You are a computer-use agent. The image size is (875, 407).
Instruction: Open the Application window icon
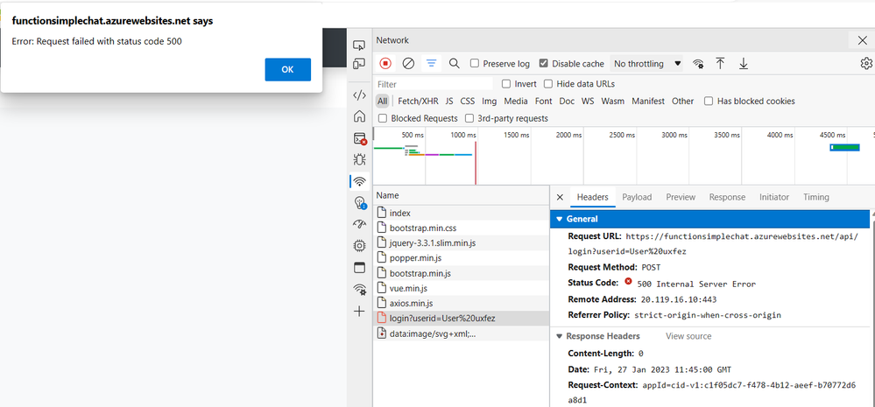[359, 268]
